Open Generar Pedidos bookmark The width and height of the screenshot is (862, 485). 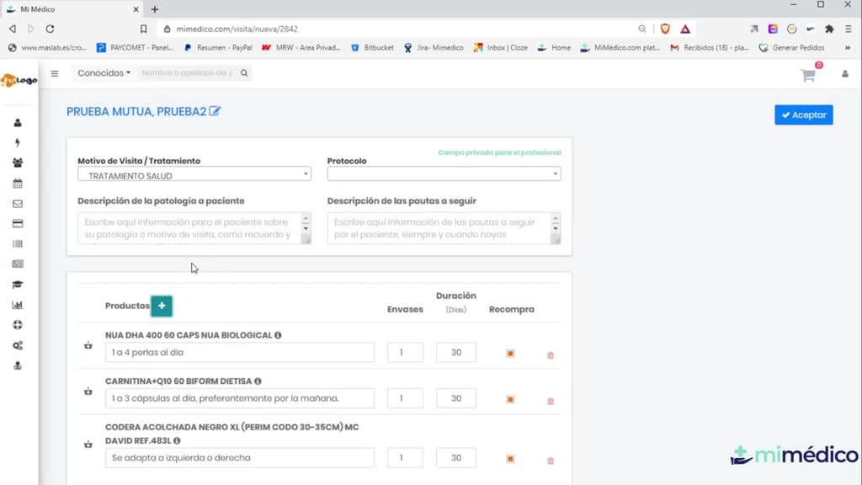[x=791, y=48]
